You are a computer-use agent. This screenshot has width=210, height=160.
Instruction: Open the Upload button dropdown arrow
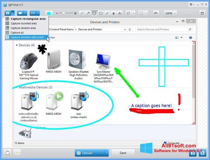pyautogui.click(x=107, y=153)
